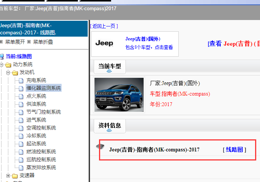This screenshot has width=260, height=182.
Task: Open the Jeep(吉普)(国外) brand link
Action: (x=143, y=39)
